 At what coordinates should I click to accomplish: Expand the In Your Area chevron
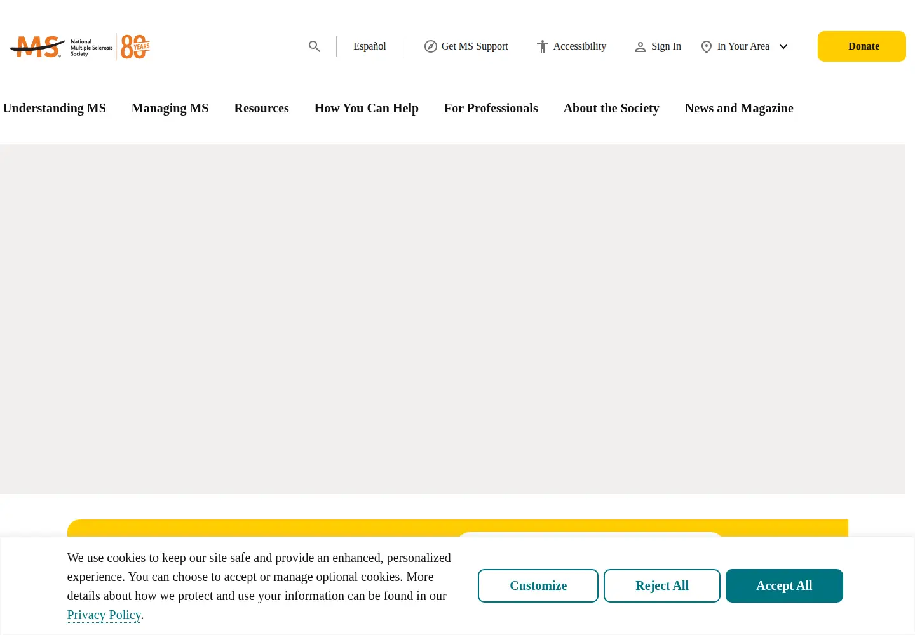pos(783,47)
